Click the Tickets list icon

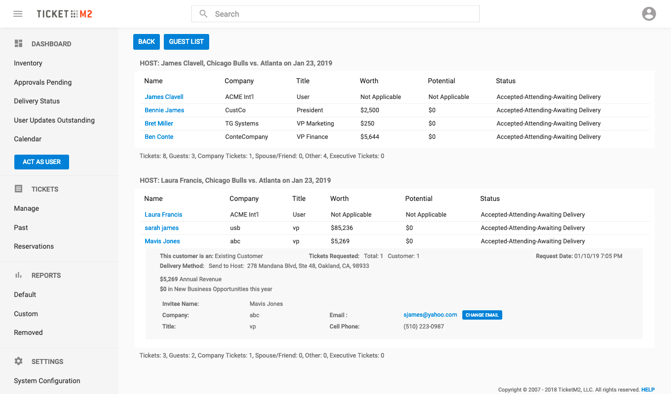click(x=19, y=189)
